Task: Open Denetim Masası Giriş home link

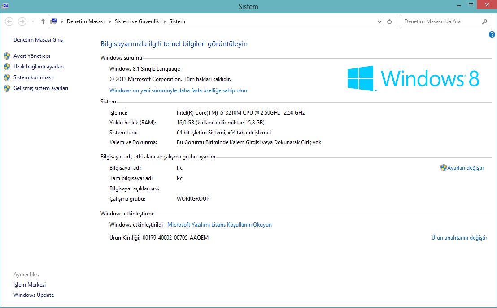Action: 38,40
